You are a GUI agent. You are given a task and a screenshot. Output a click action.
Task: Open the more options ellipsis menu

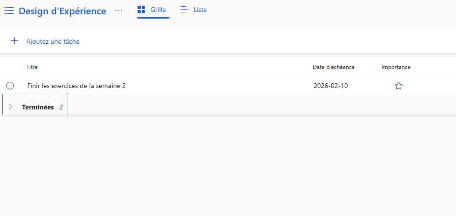119,10
